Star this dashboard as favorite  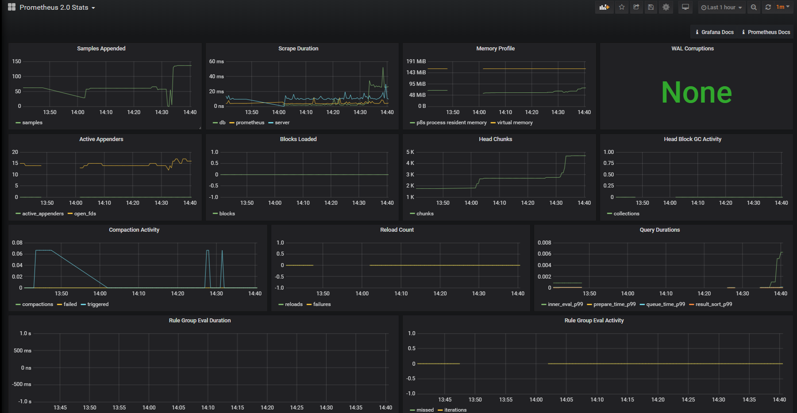(x=622, y=7)
